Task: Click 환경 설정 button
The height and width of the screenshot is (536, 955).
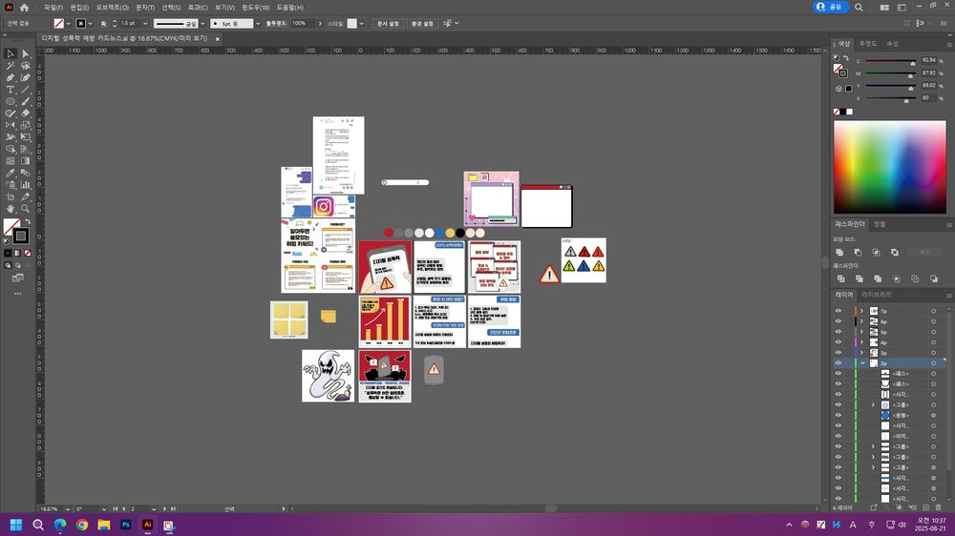Action: coord(422,24)
